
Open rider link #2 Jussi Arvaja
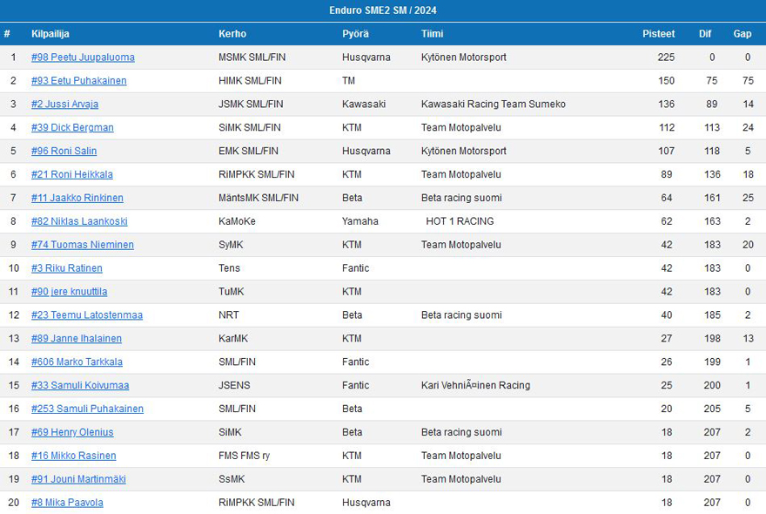64,105
